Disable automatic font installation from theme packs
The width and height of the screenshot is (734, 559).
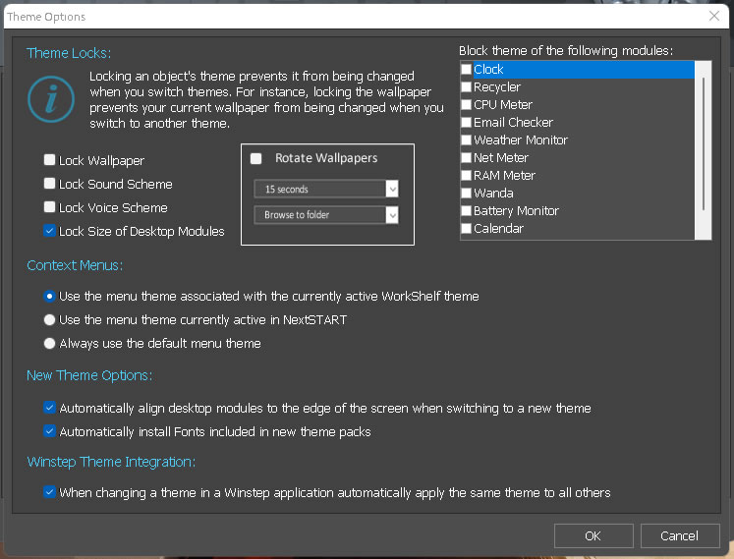point(50,431)
